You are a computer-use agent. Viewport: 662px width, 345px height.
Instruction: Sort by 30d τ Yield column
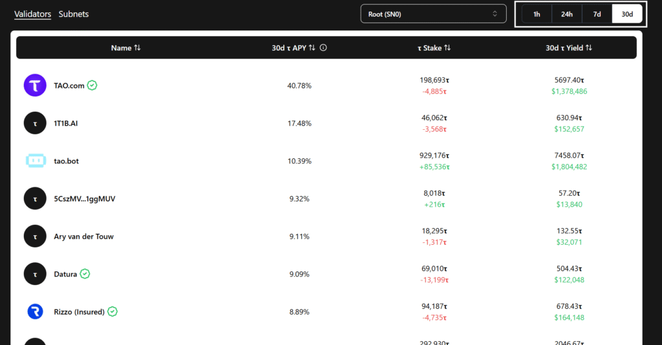pyautogui.click(x=568, y=48)
